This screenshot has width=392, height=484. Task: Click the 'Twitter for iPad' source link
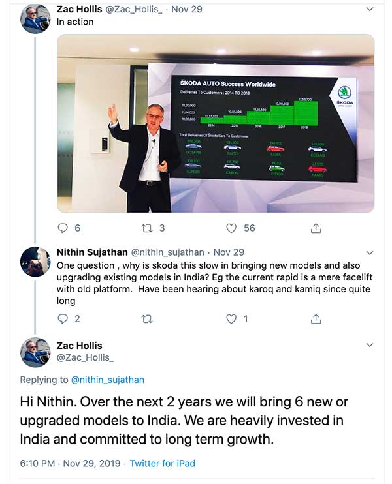[x=162, y=464]
